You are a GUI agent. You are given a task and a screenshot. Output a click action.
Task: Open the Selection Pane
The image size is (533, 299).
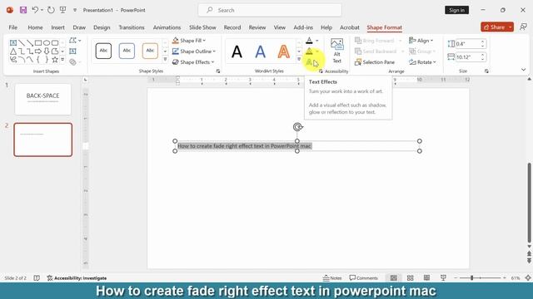(x=375, y=62)
